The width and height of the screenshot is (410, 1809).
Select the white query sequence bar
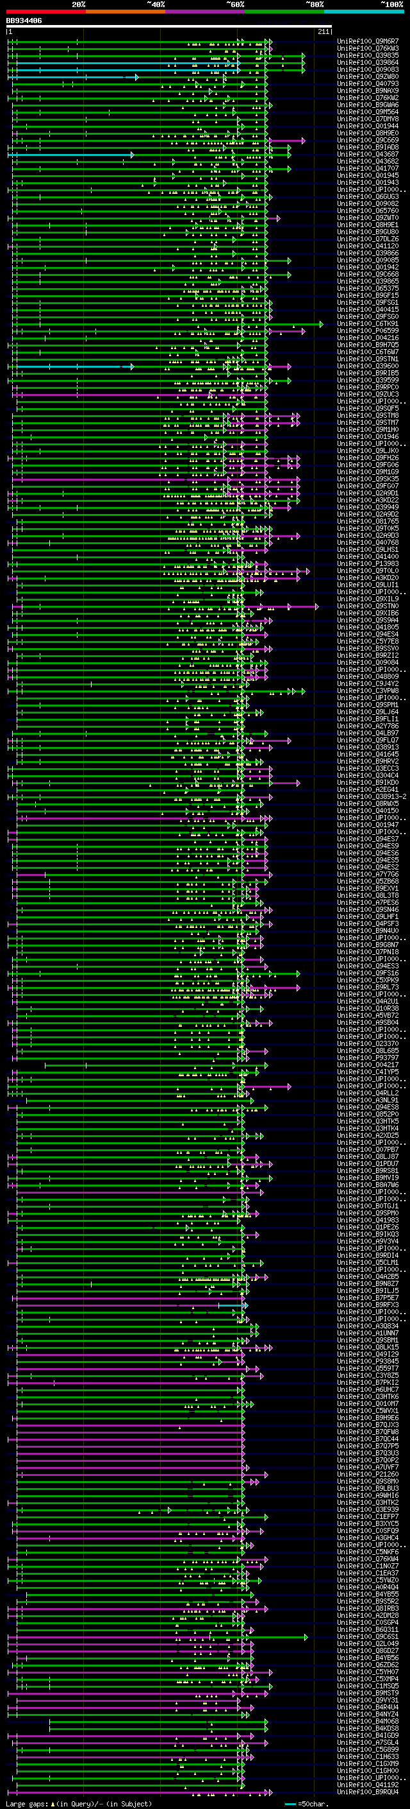[x=169, y=27]
